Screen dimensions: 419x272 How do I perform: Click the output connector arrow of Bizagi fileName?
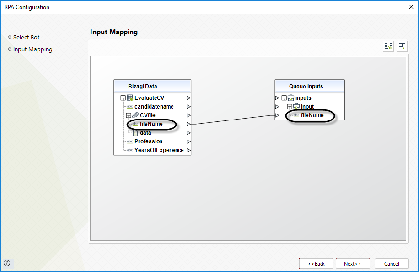click(188, 124)
